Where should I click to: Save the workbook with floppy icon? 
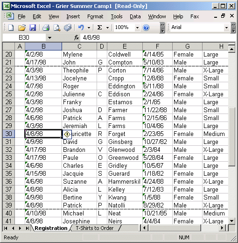(x=33, y=28)
